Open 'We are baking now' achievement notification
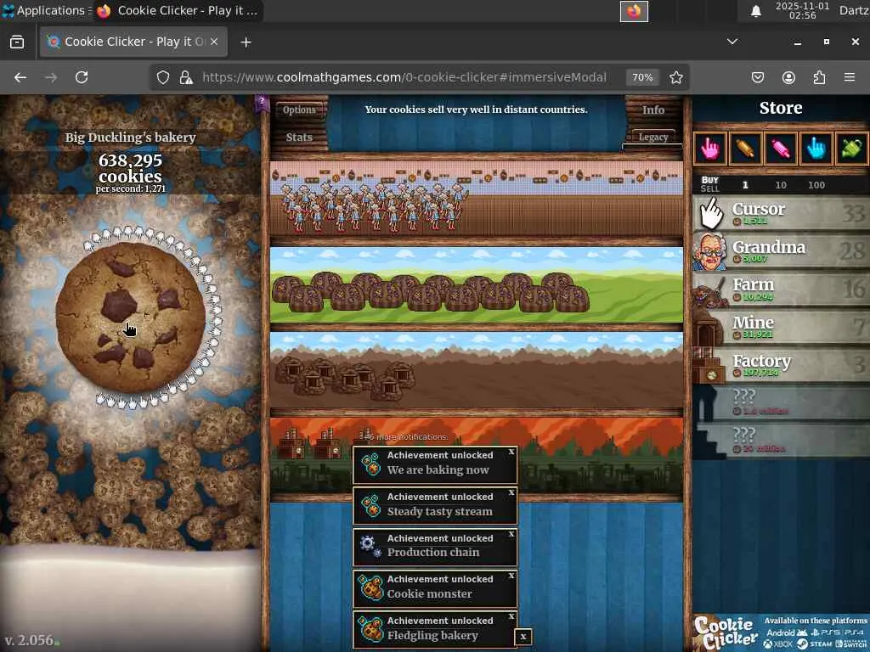The height and width of the screenshot is (652, 870). click(435, 464)
